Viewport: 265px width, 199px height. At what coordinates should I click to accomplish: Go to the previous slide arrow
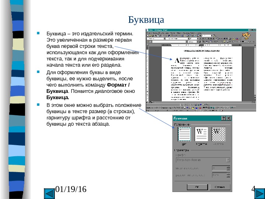(x=49, y=194)
